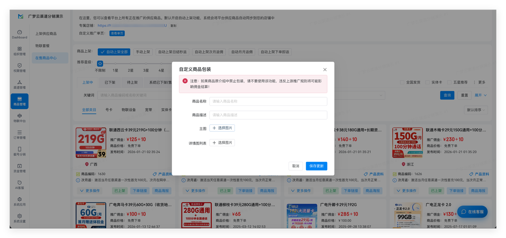Open the 默认排序 dropdown
This screenshot has width=506, height=238.
pos(476,110)
